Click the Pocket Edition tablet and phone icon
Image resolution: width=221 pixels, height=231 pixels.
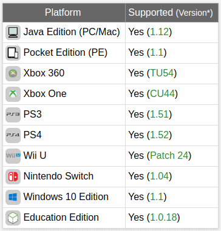[13, 53]
